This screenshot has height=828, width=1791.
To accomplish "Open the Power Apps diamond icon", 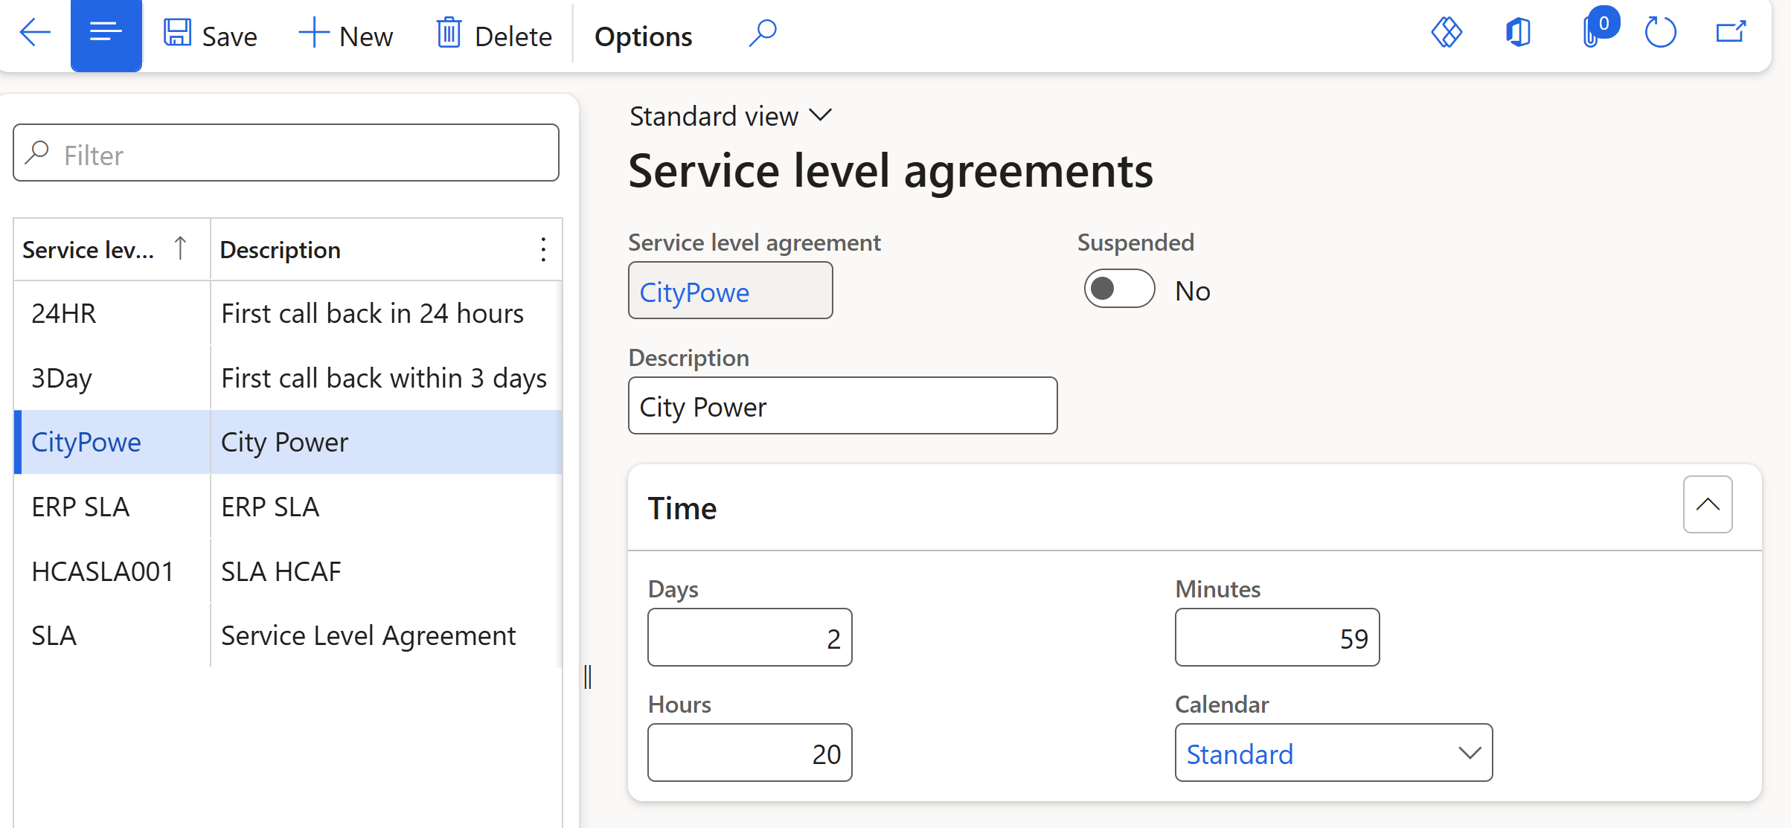I will click(x=1446, y=33).
